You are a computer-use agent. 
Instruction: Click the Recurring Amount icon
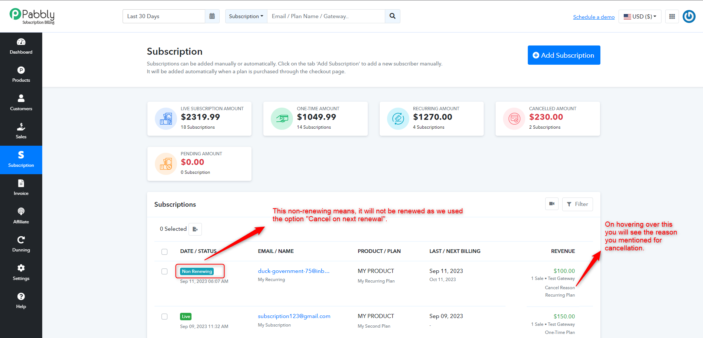[x=398, y=119]
